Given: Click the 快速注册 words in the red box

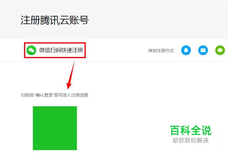Looking at the screenshot, I should [72, 50].
